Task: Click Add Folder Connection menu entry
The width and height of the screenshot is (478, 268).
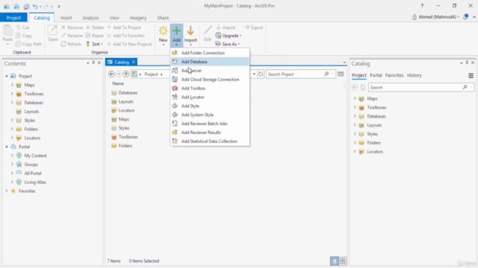Action: (210, 53)
